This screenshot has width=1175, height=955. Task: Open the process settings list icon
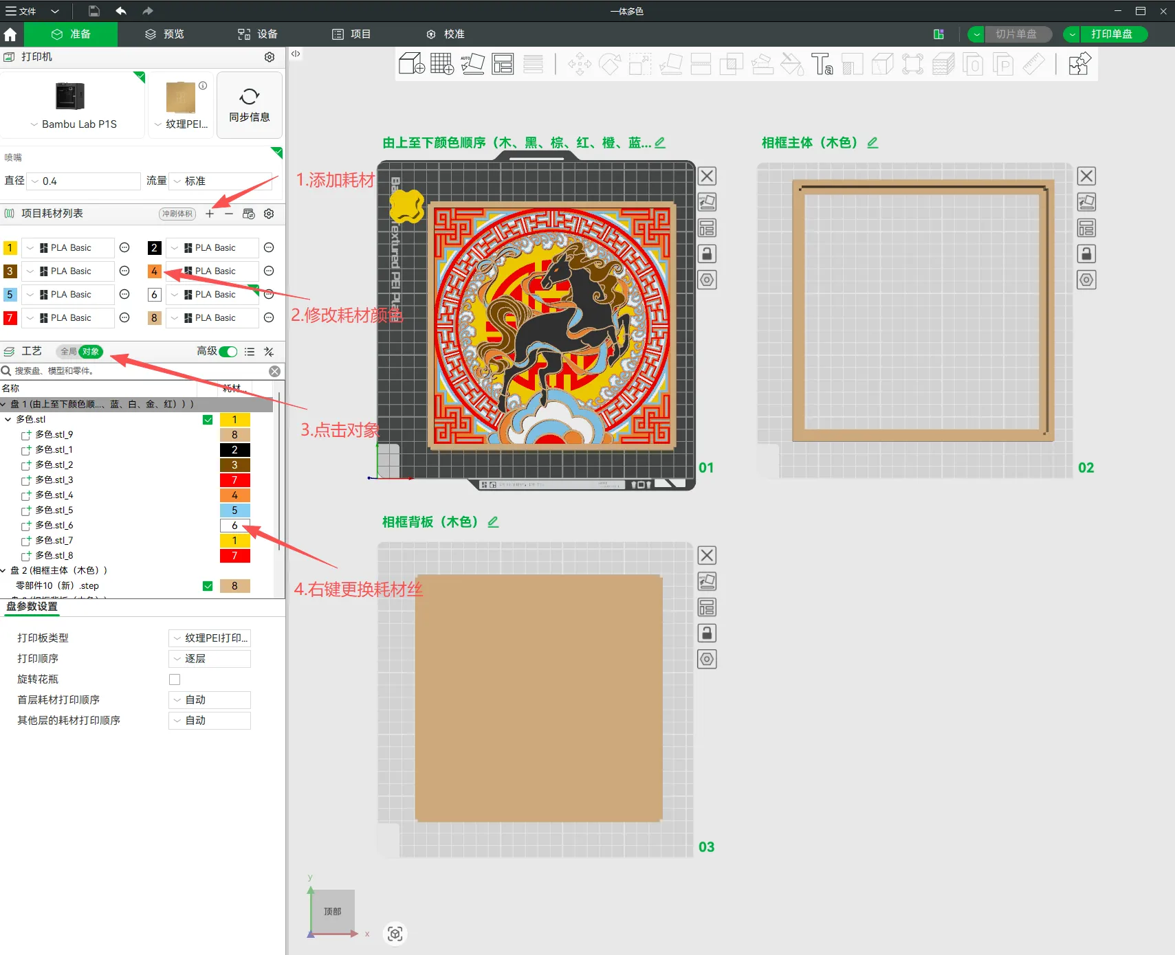(250, 352)
